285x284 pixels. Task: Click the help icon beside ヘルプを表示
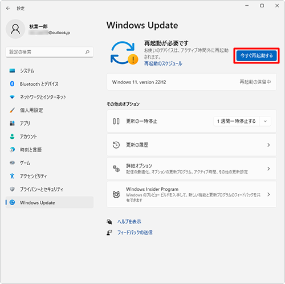tap(109, 222)
